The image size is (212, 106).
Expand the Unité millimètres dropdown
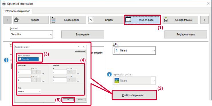point(29,91)
